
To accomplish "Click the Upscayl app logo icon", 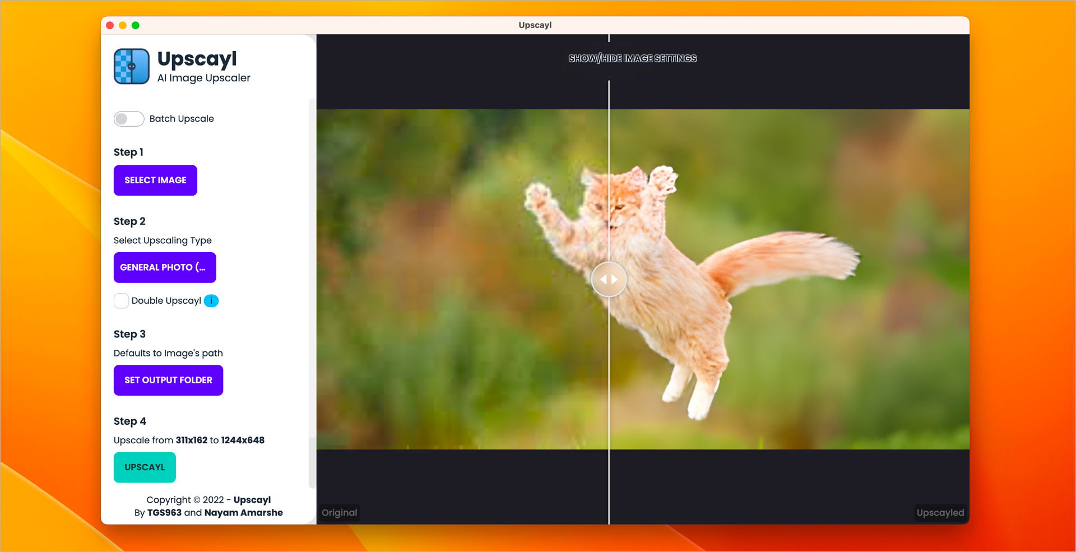I will pos(132,66).
